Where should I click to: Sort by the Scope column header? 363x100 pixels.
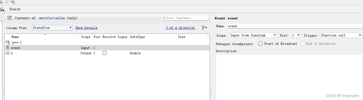[x=86, y=37]
